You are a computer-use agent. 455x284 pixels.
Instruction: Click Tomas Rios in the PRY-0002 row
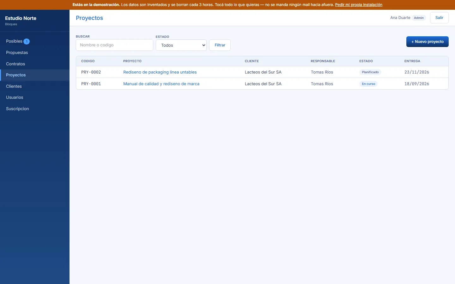[322, 72]
